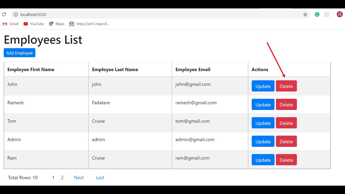Open the grey extension icon beside Grammarly
This screenshot has height=194, width=345.
coord(326,15)
